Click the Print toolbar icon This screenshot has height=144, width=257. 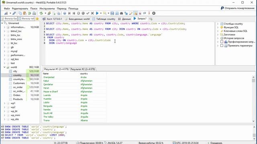coord(34,13)
